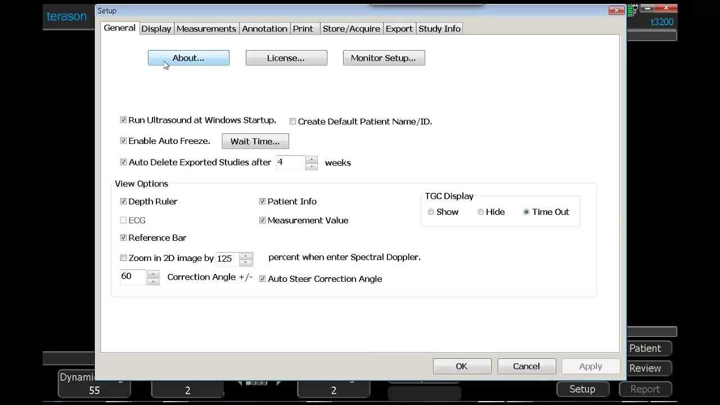
Task: Enable Create Default Patient Name/ID
Action: pyautogui.click(x=293, y=121)
